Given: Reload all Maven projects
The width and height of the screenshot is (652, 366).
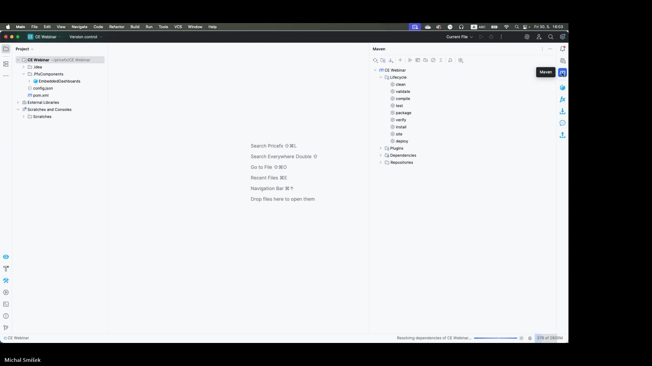Looking at the screenshot, I should (375, 60).
